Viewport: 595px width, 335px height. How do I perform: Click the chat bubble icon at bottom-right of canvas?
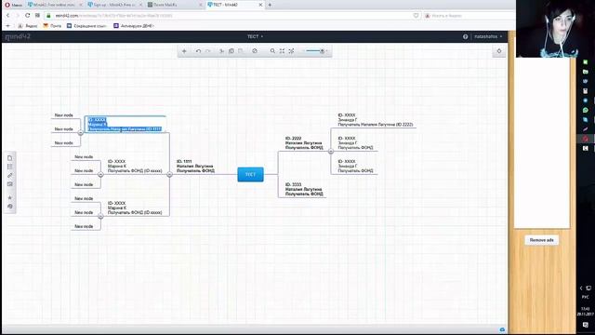click(502, 329)
